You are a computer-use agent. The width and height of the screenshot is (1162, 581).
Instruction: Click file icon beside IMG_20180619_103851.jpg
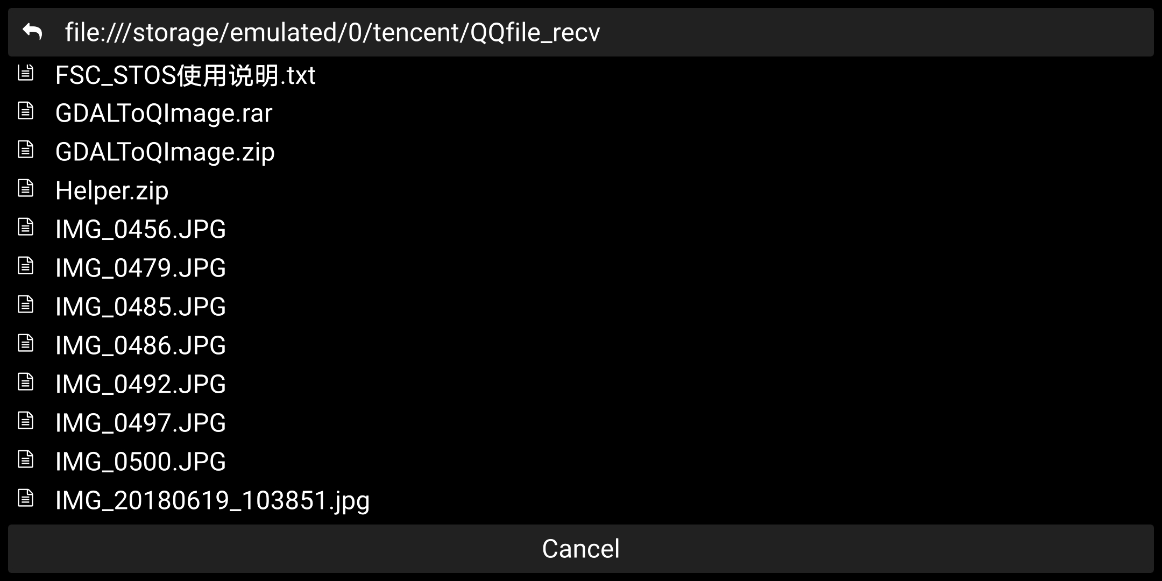pyautogui.click(x=25, y=498)
